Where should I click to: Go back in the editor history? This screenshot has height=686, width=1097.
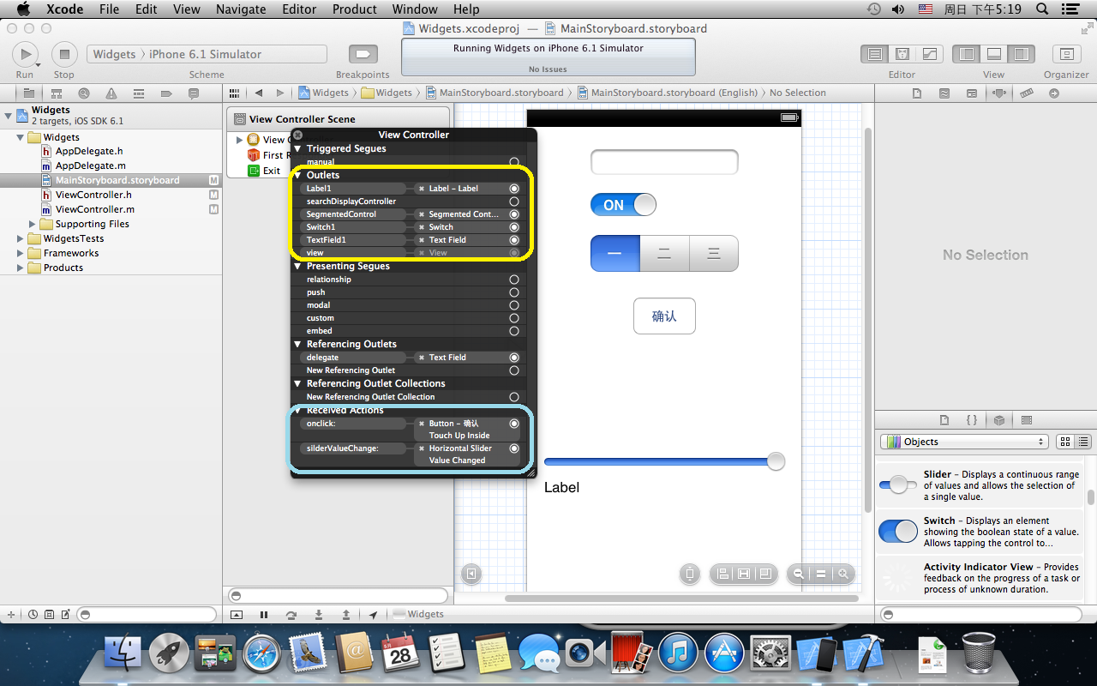pyautogui.click(x=258, y=93)
